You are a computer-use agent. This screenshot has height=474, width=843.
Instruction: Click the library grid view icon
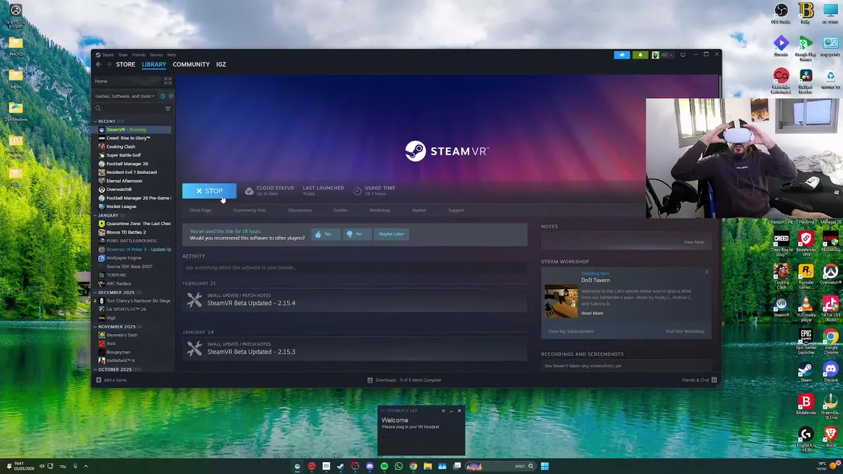click(168, 81)
